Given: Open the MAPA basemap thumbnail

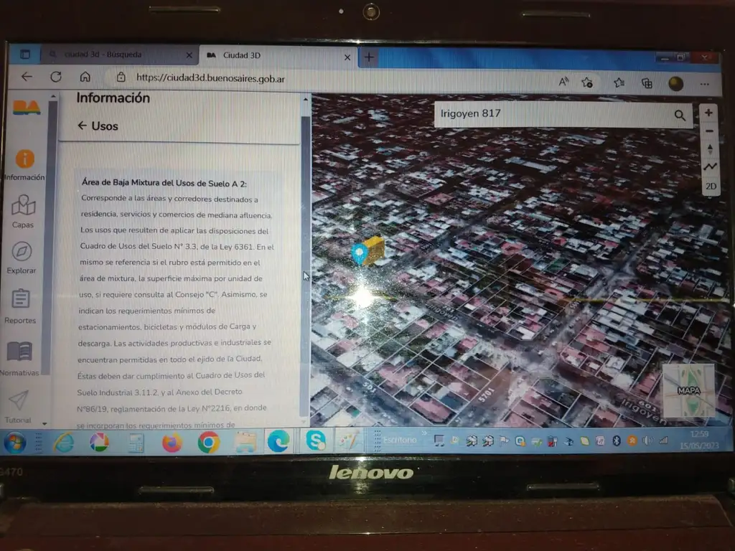Looking at the screenshot, I should (x=688, y=390).
